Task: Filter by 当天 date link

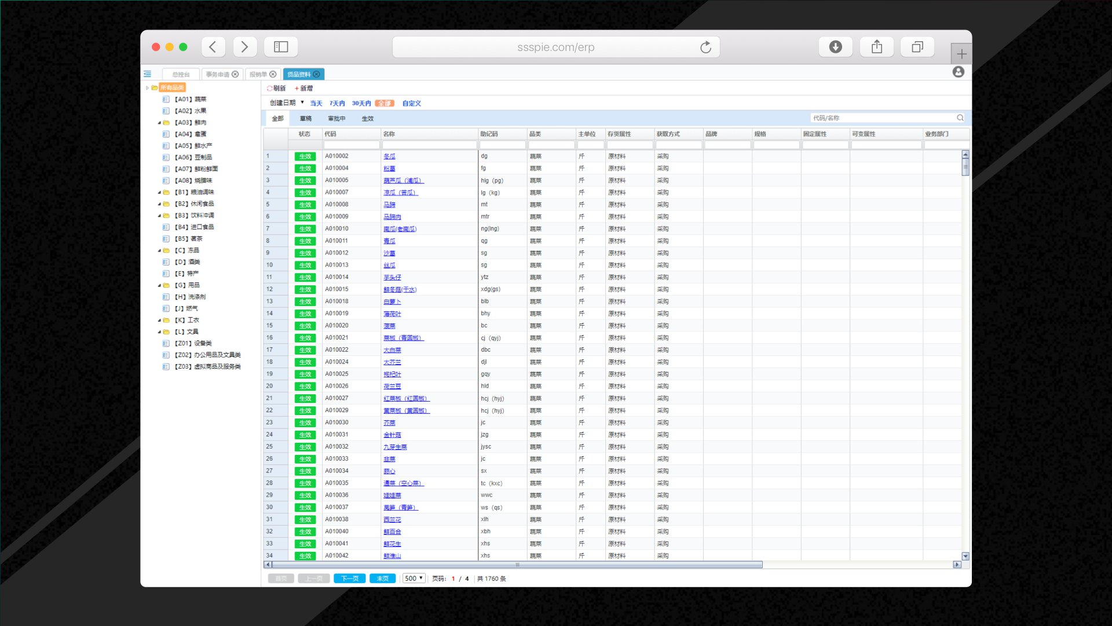Action: point(316,103)
